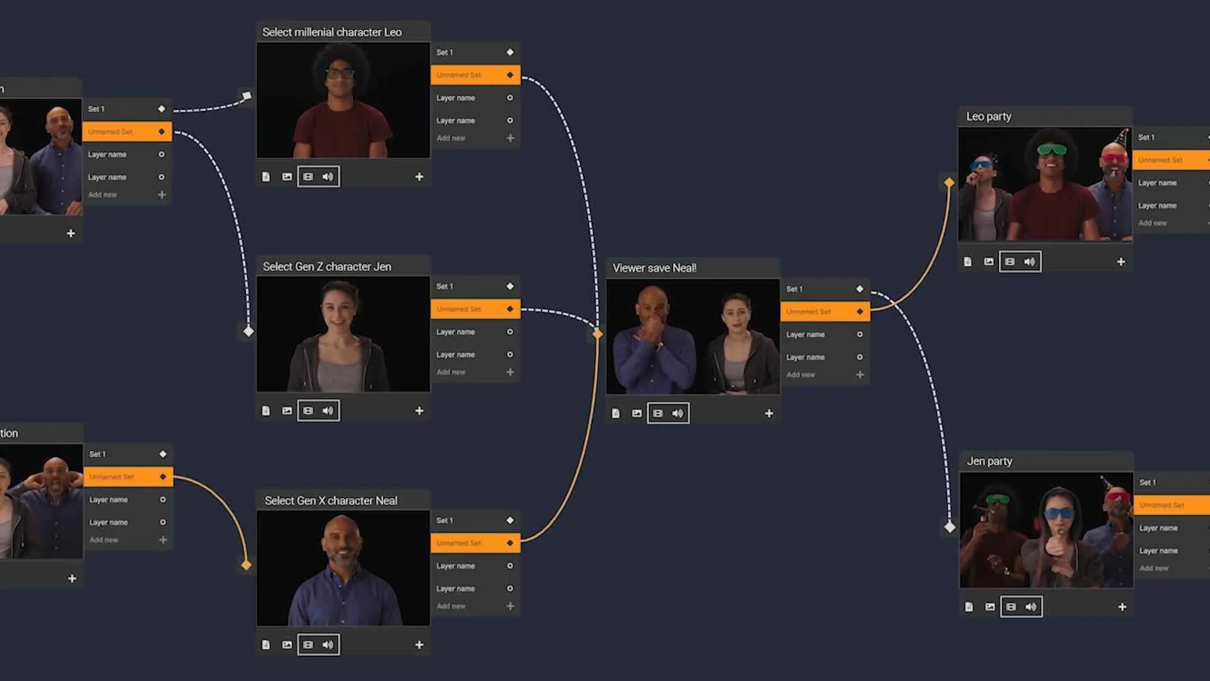1210x681 pixels.
Task: Select Set 1 row on the Jen party node
Action: pyautogui.click(x=1172, y=482)
